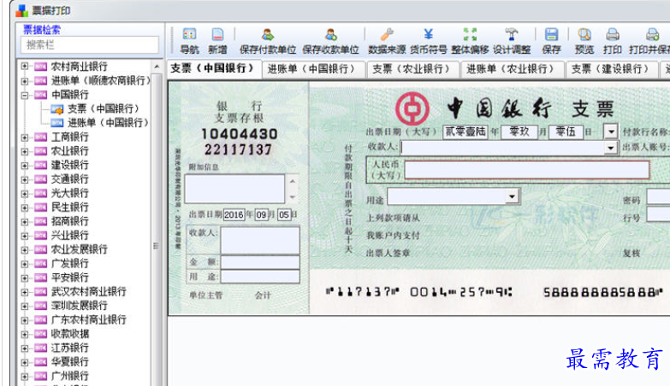Screen dimensions: 670x386
Task: Expand the 交通银行 tree node
Action: click(x=25, y=179)
